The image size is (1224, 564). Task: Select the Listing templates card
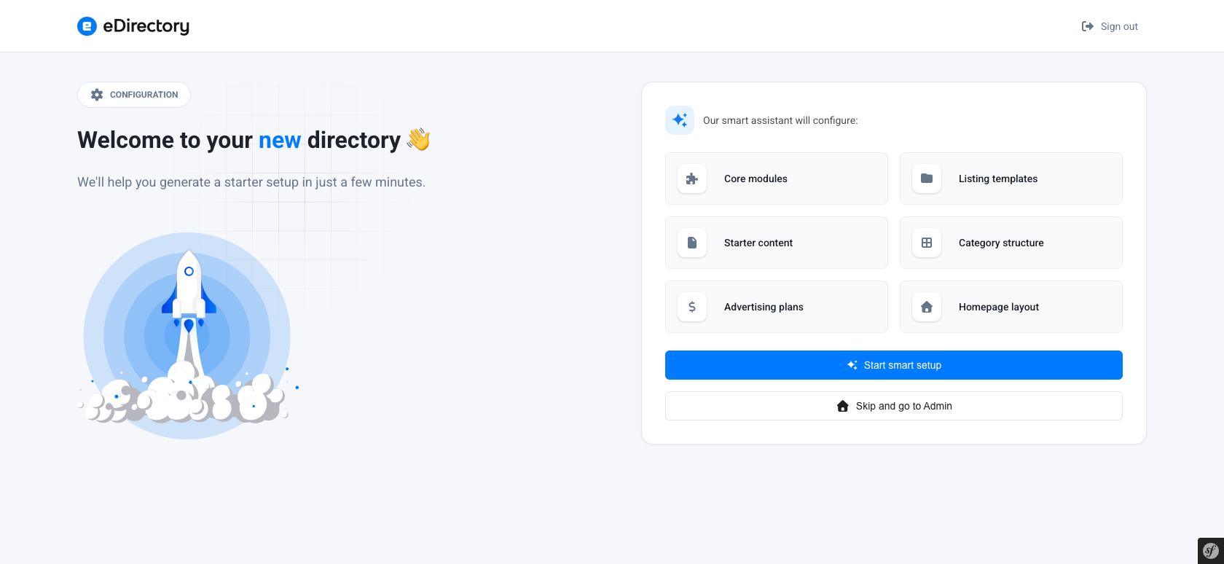point(1011,179)
